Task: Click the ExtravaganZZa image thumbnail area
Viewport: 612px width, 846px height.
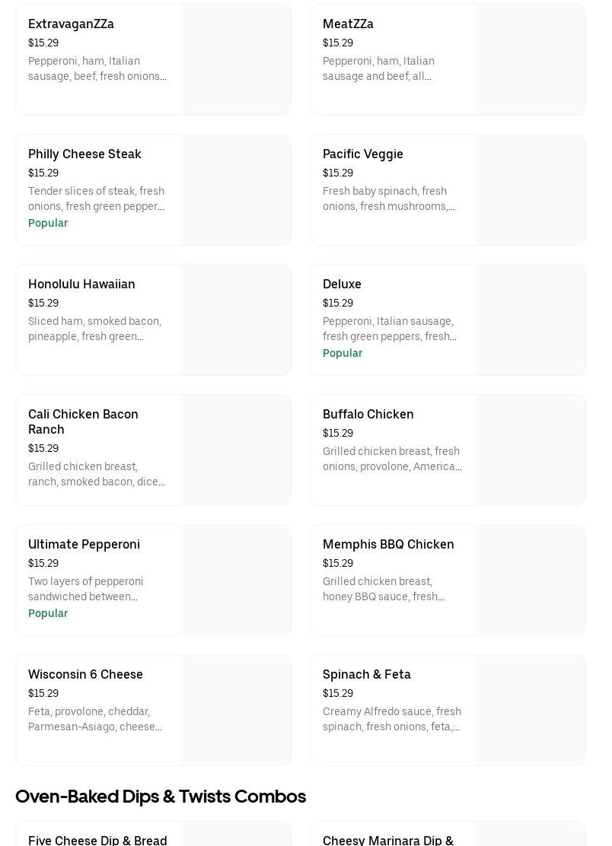Action: 236,60
